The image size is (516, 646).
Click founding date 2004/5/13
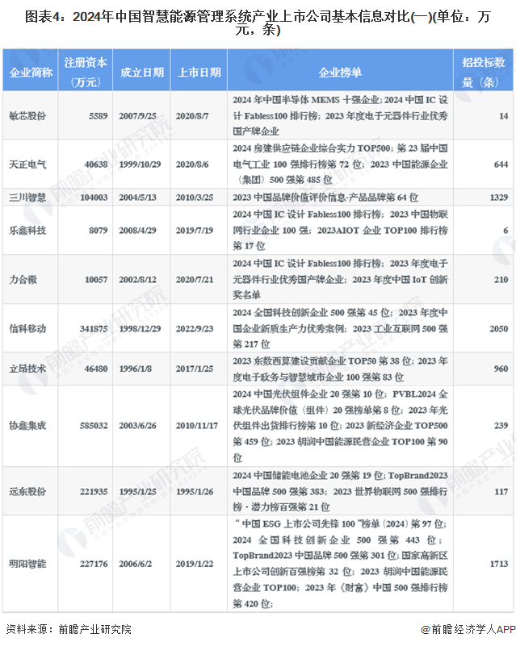pyautogui.click(x=138, y=198)
